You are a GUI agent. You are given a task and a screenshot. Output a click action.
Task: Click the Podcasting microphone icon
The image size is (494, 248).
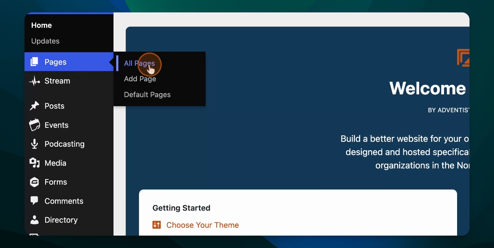click(34, 144)
